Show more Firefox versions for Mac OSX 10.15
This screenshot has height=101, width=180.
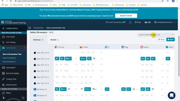tap(101, 52)
